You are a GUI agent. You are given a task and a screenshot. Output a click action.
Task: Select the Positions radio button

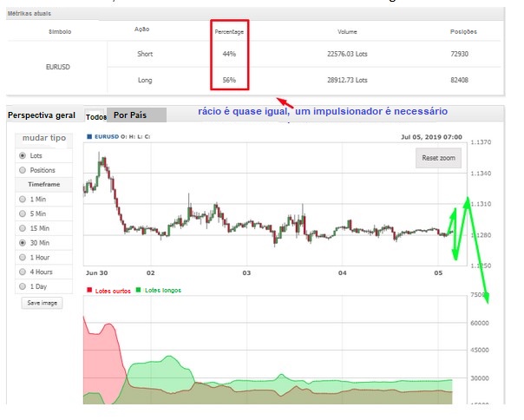[23, 170]
